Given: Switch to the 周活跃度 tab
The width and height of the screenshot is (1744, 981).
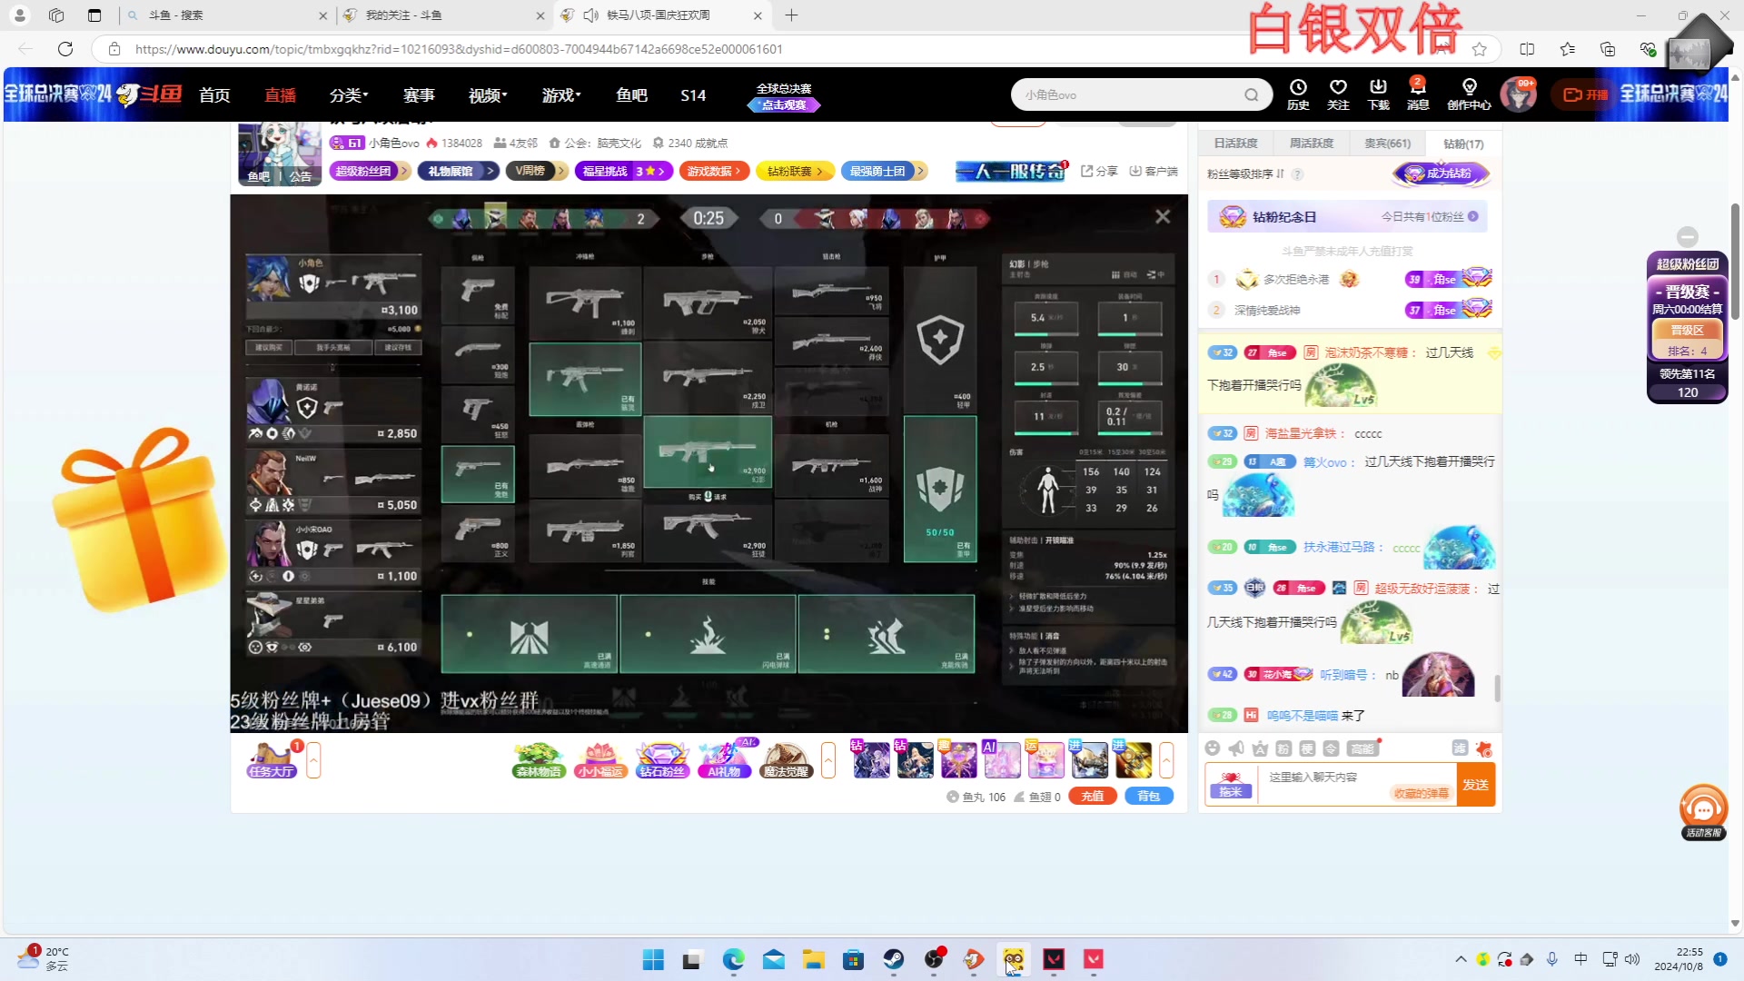Looking at the screenshot, I should tap(1312, 144).
